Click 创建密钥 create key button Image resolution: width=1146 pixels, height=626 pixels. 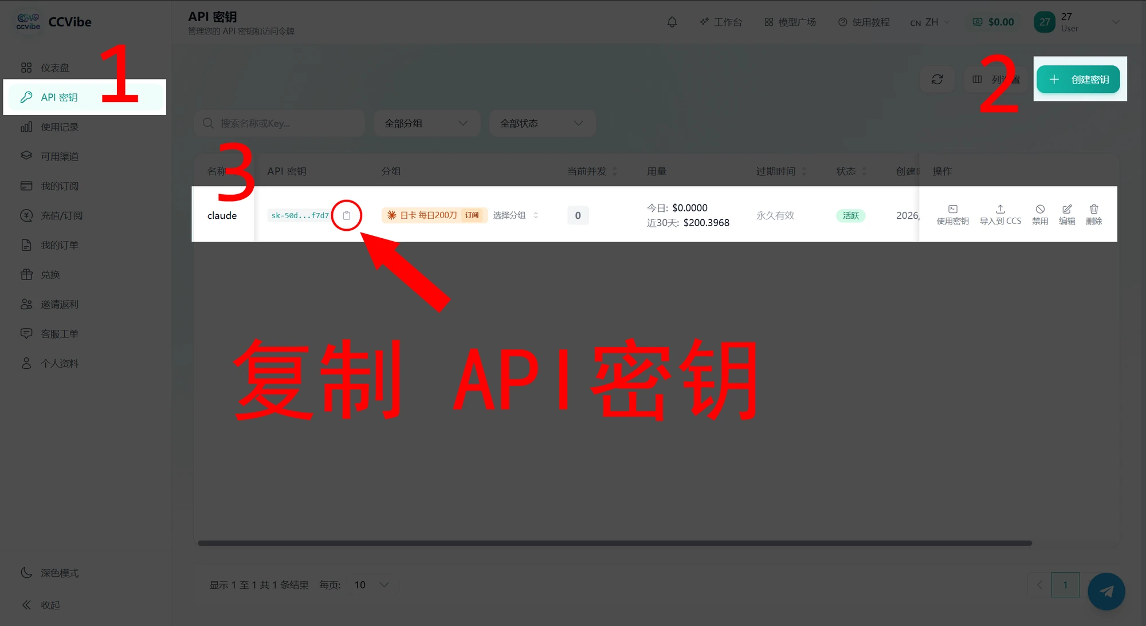point(1078,79)
